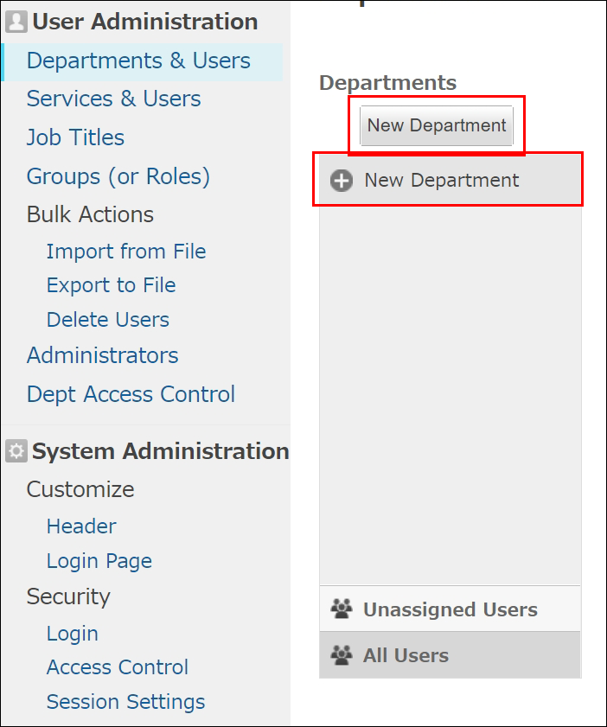The image size is (607, 727).
Task: Click the User Administration person icon
Action: (17, 21)
